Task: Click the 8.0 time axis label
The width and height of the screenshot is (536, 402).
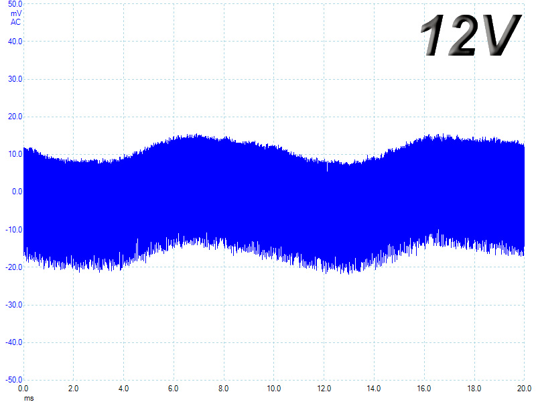Action: tap(224, 389)
